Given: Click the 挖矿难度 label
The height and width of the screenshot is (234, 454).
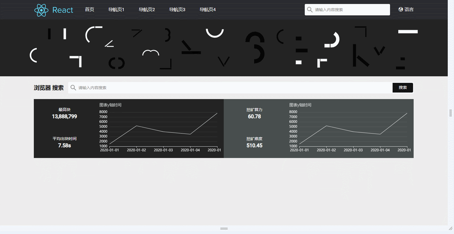Looking at the screenshot, I should 254,139.
